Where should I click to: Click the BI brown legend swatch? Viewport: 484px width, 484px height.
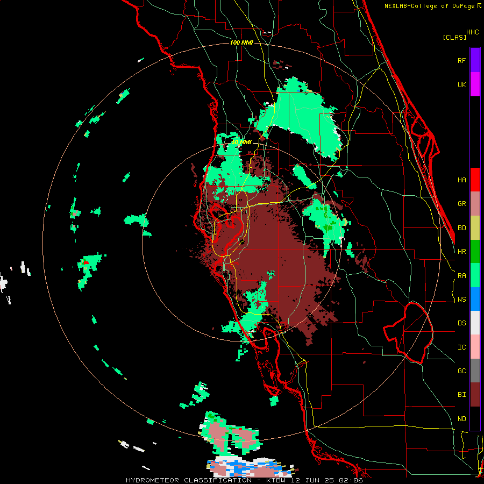475,395
